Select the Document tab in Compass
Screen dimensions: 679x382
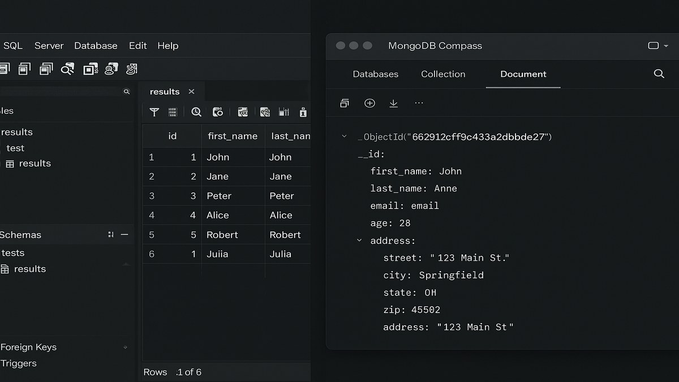coord(522,74)
